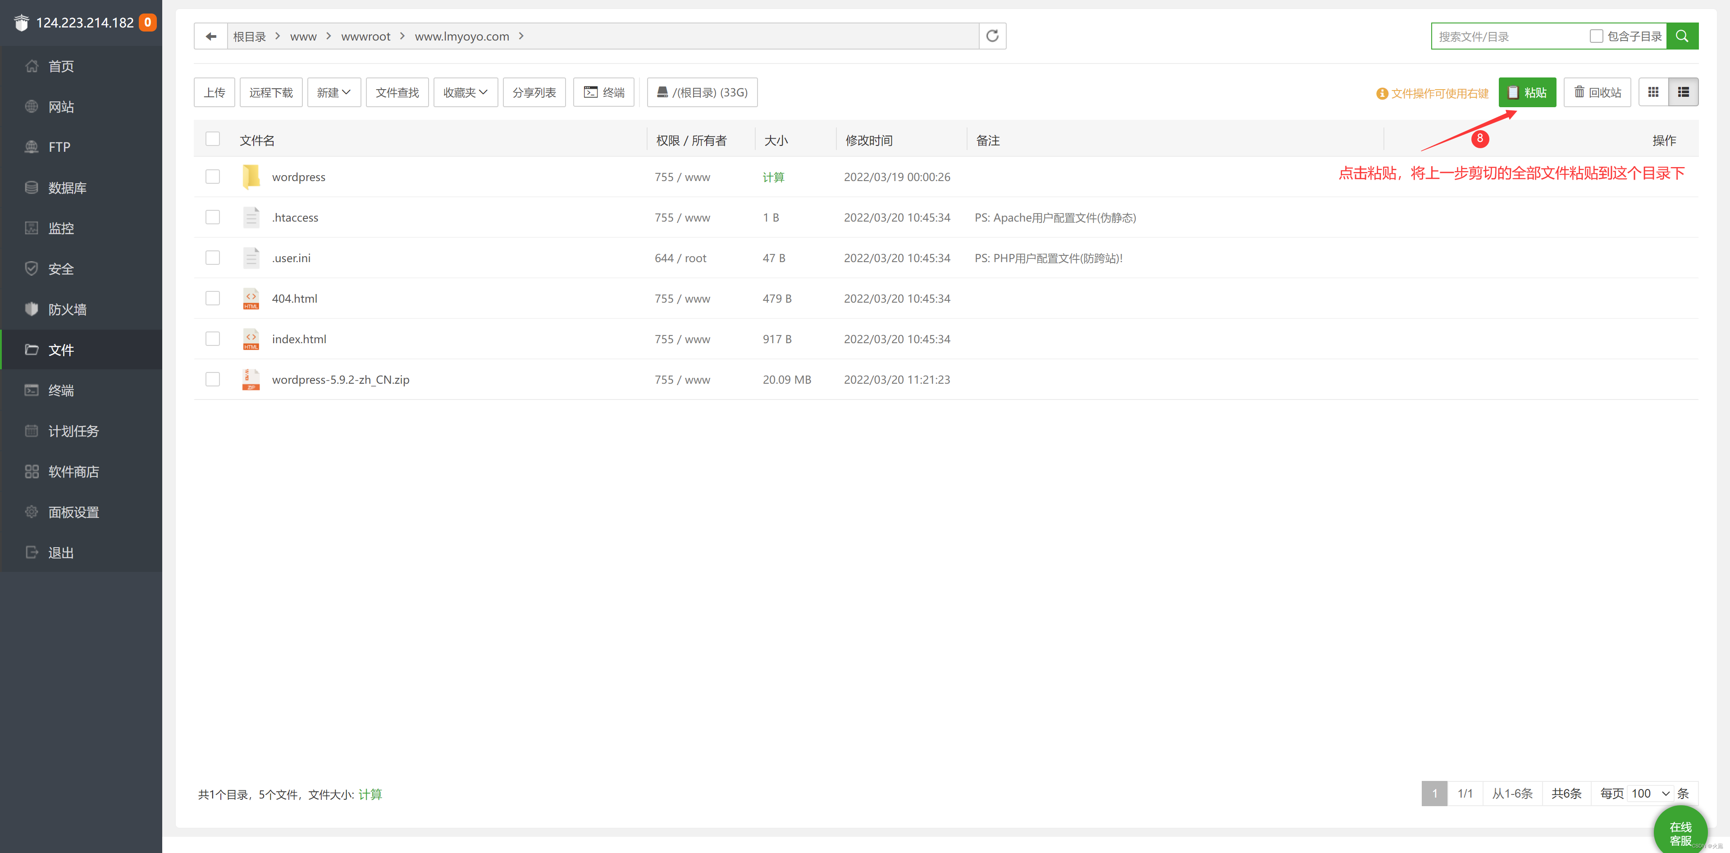Check the .user.ini row checkbox
This screenshot has height=853, width=1730.
click(213, 258)
